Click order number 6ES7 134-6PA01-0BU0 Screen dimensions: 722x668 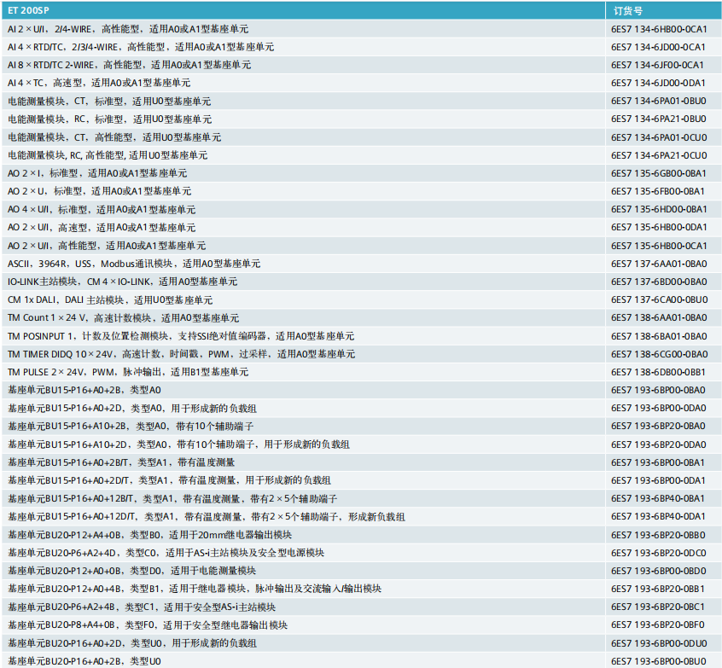(659, 101)
